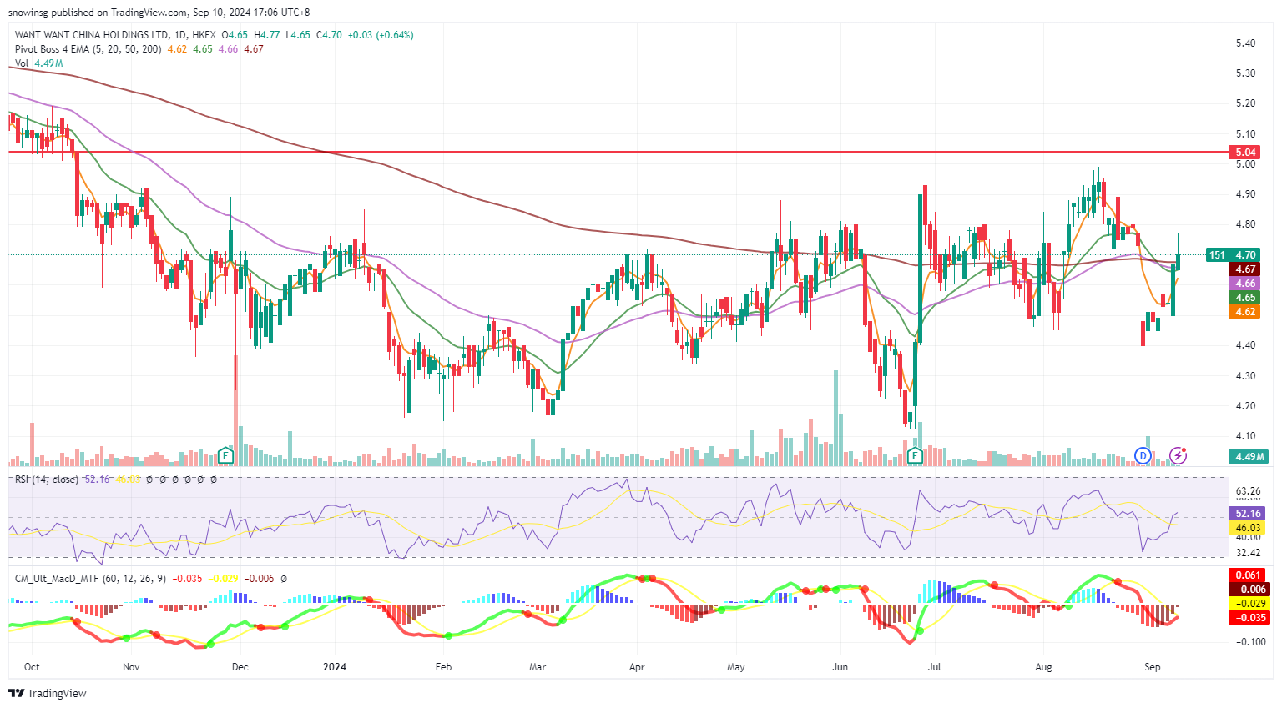Click the Apr label on time axis
The width and height of the screenshot is (1282, 708).
[x=637, y=667]
